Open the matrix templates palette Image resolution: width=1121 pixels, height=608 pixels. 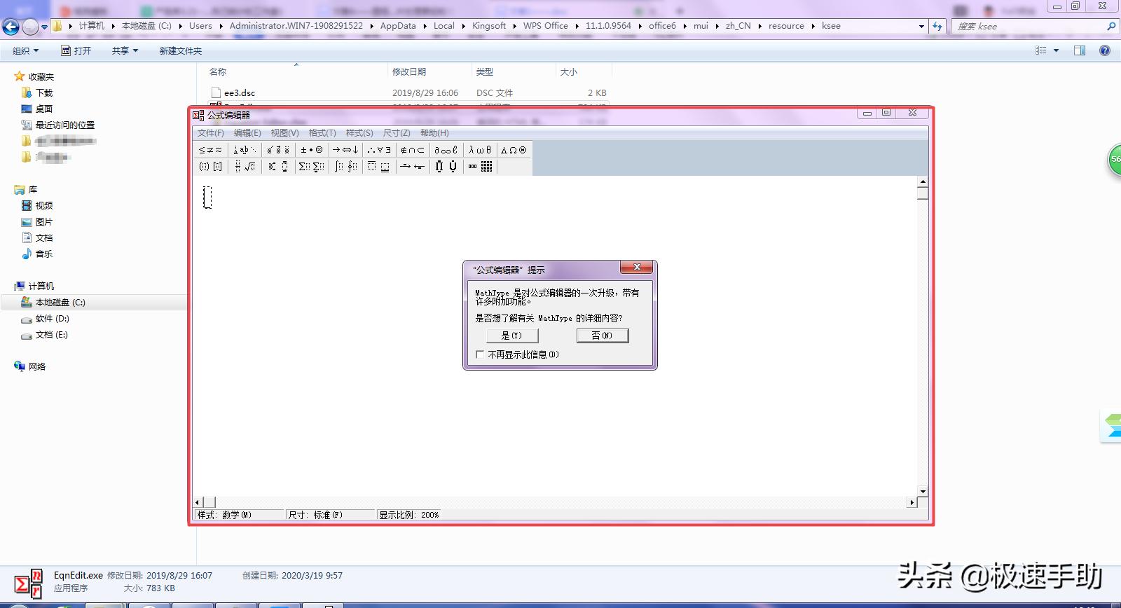tap(480, 167)
